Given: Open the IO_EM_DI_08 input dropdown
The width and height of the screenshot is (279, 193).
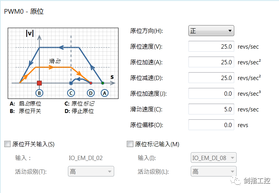Looking at the screenshot, I should pos(213,158).
